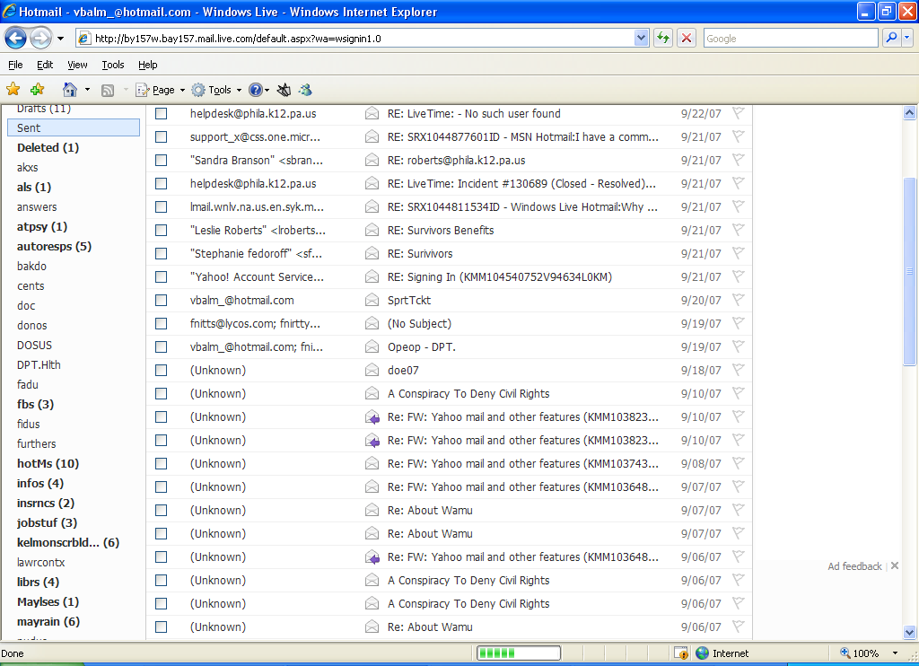Select checkbox for doe07 message
The width and height of the screenshot is (919, 666).
(x=162, y=370)
